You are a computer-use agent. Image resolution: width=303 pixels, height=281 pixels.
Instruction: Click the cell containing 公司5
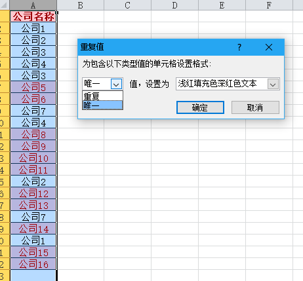(33, 87)
